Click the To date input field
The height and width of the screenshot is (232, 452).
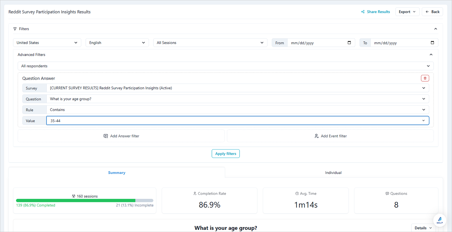pyautogui.click(x=404, y=43)
